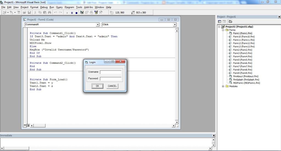The height and width of the screenshot is (151, 281).
Task: Stop the program with End button
Action: coord(77,13)
